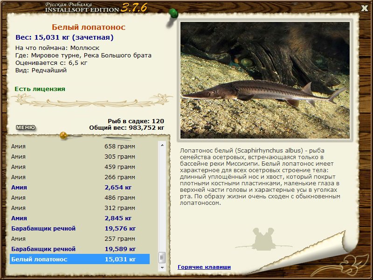Close the fish keepnet window
This screenshot has width=373, height=280.
(x=364, y=8)
